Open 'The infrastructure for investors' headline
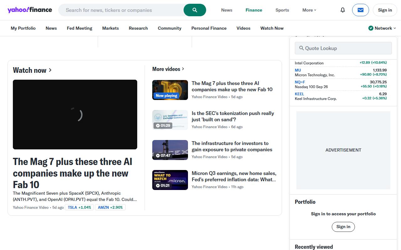Screen dimensions: 401x250 tap(232, 146)
